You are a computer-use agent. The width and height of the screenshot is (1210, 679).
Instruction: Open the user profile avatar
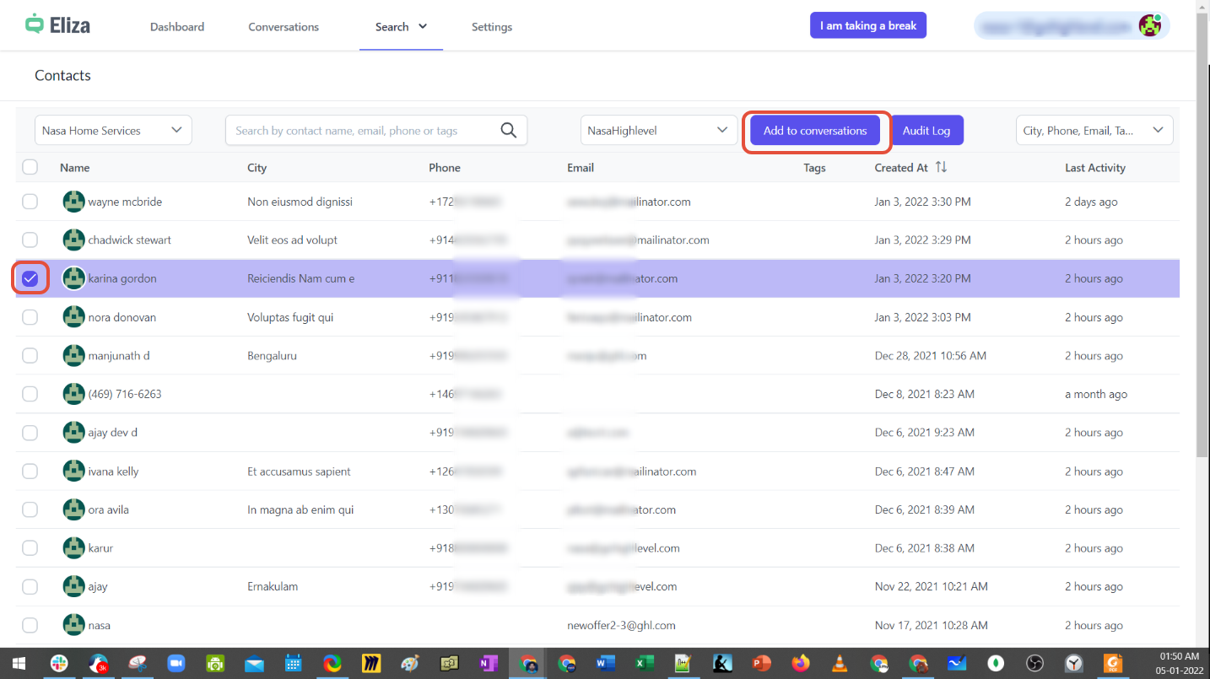point(1149,25)
